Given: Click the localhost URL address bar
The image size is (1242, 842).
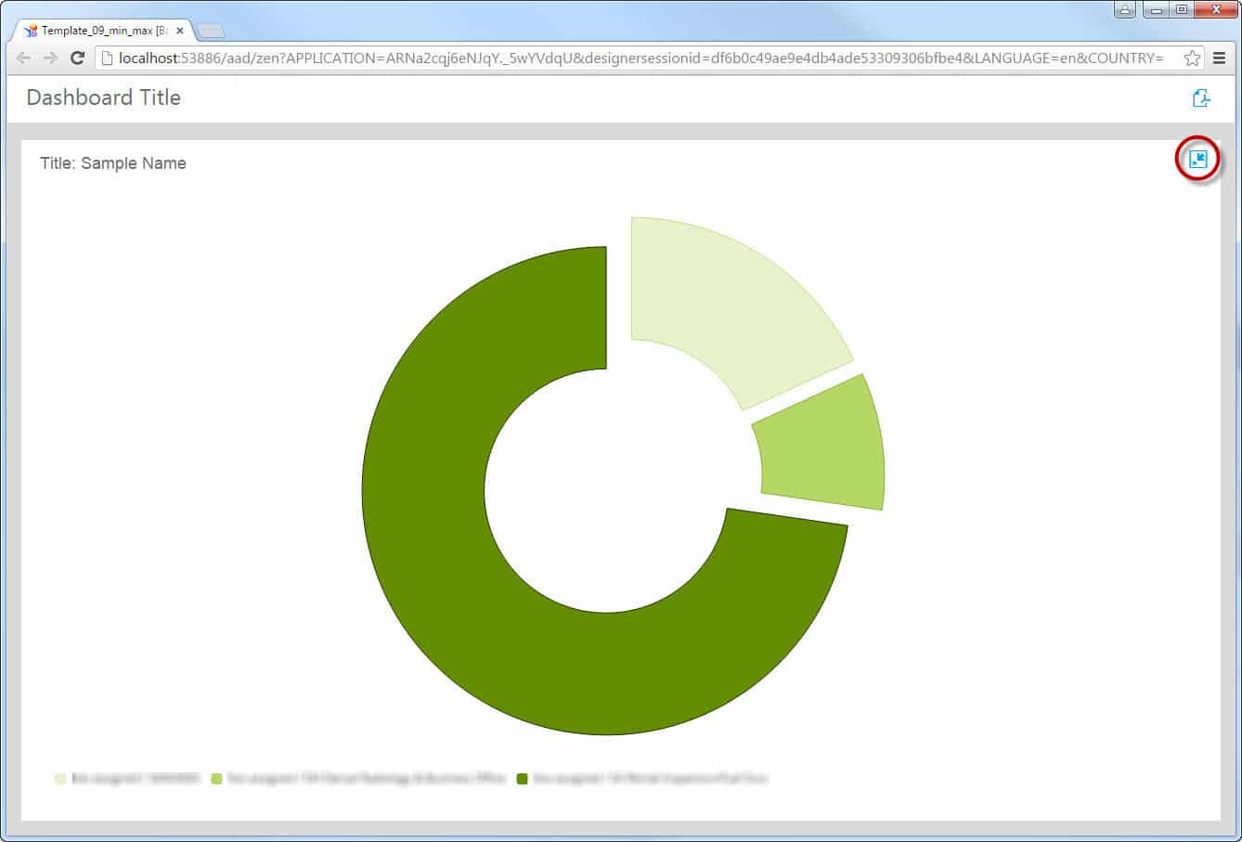Looking at the screenshot, I should click(640, 58).
